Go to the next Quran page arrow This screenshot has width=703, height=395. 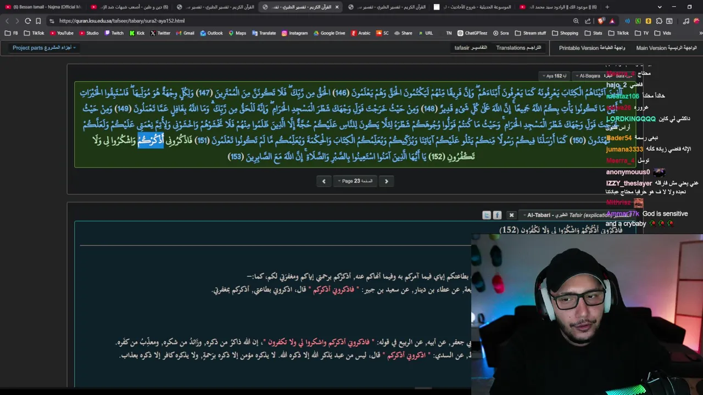pyautogui.click(x=386, y=181)
